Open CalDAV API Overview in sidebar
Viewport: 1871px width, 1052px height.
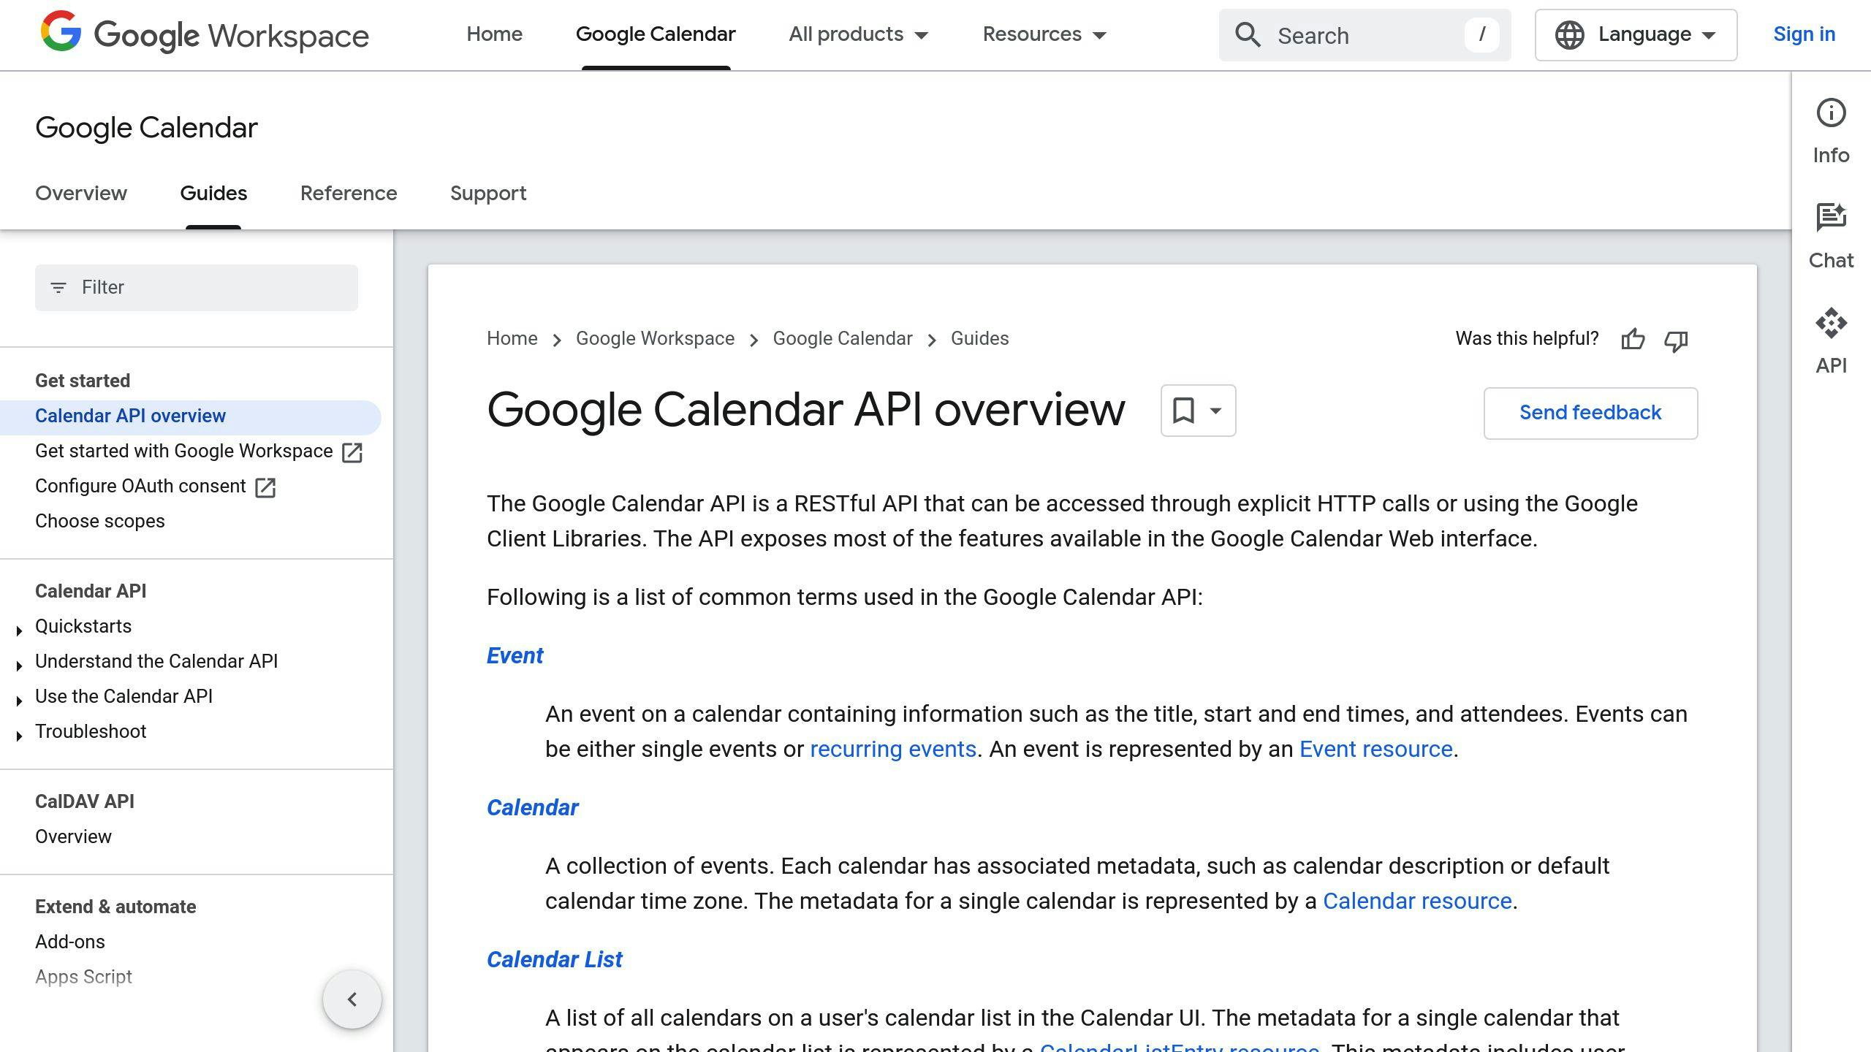point(73,837)
